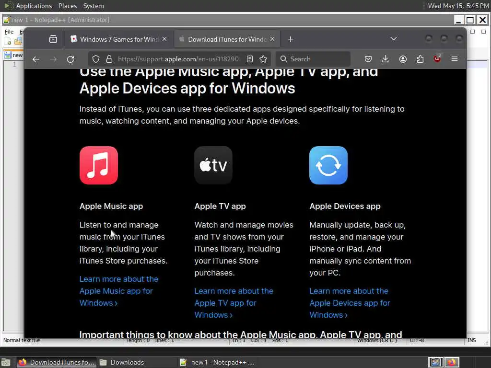Click the Firefox forward arrow
The height and width of the screenshot is (368, 491).
[53, 59]
